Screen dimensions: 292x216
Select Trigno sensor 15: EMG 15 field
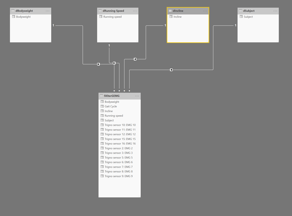coord(120,139)
